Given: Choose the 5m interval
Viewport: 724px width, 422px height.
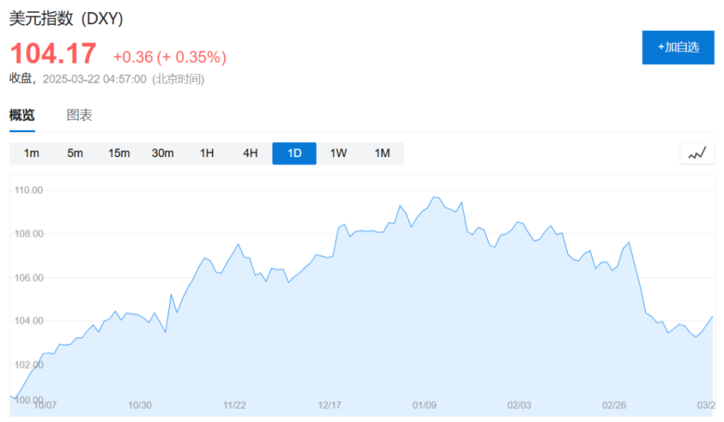Looking at the screenshot, I should click(x=75, y=153).
